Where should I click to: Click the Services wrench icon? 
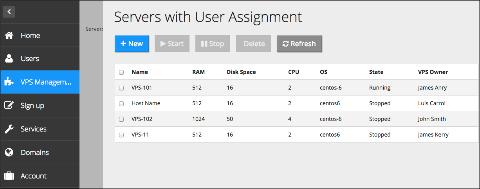coord(9,129)
